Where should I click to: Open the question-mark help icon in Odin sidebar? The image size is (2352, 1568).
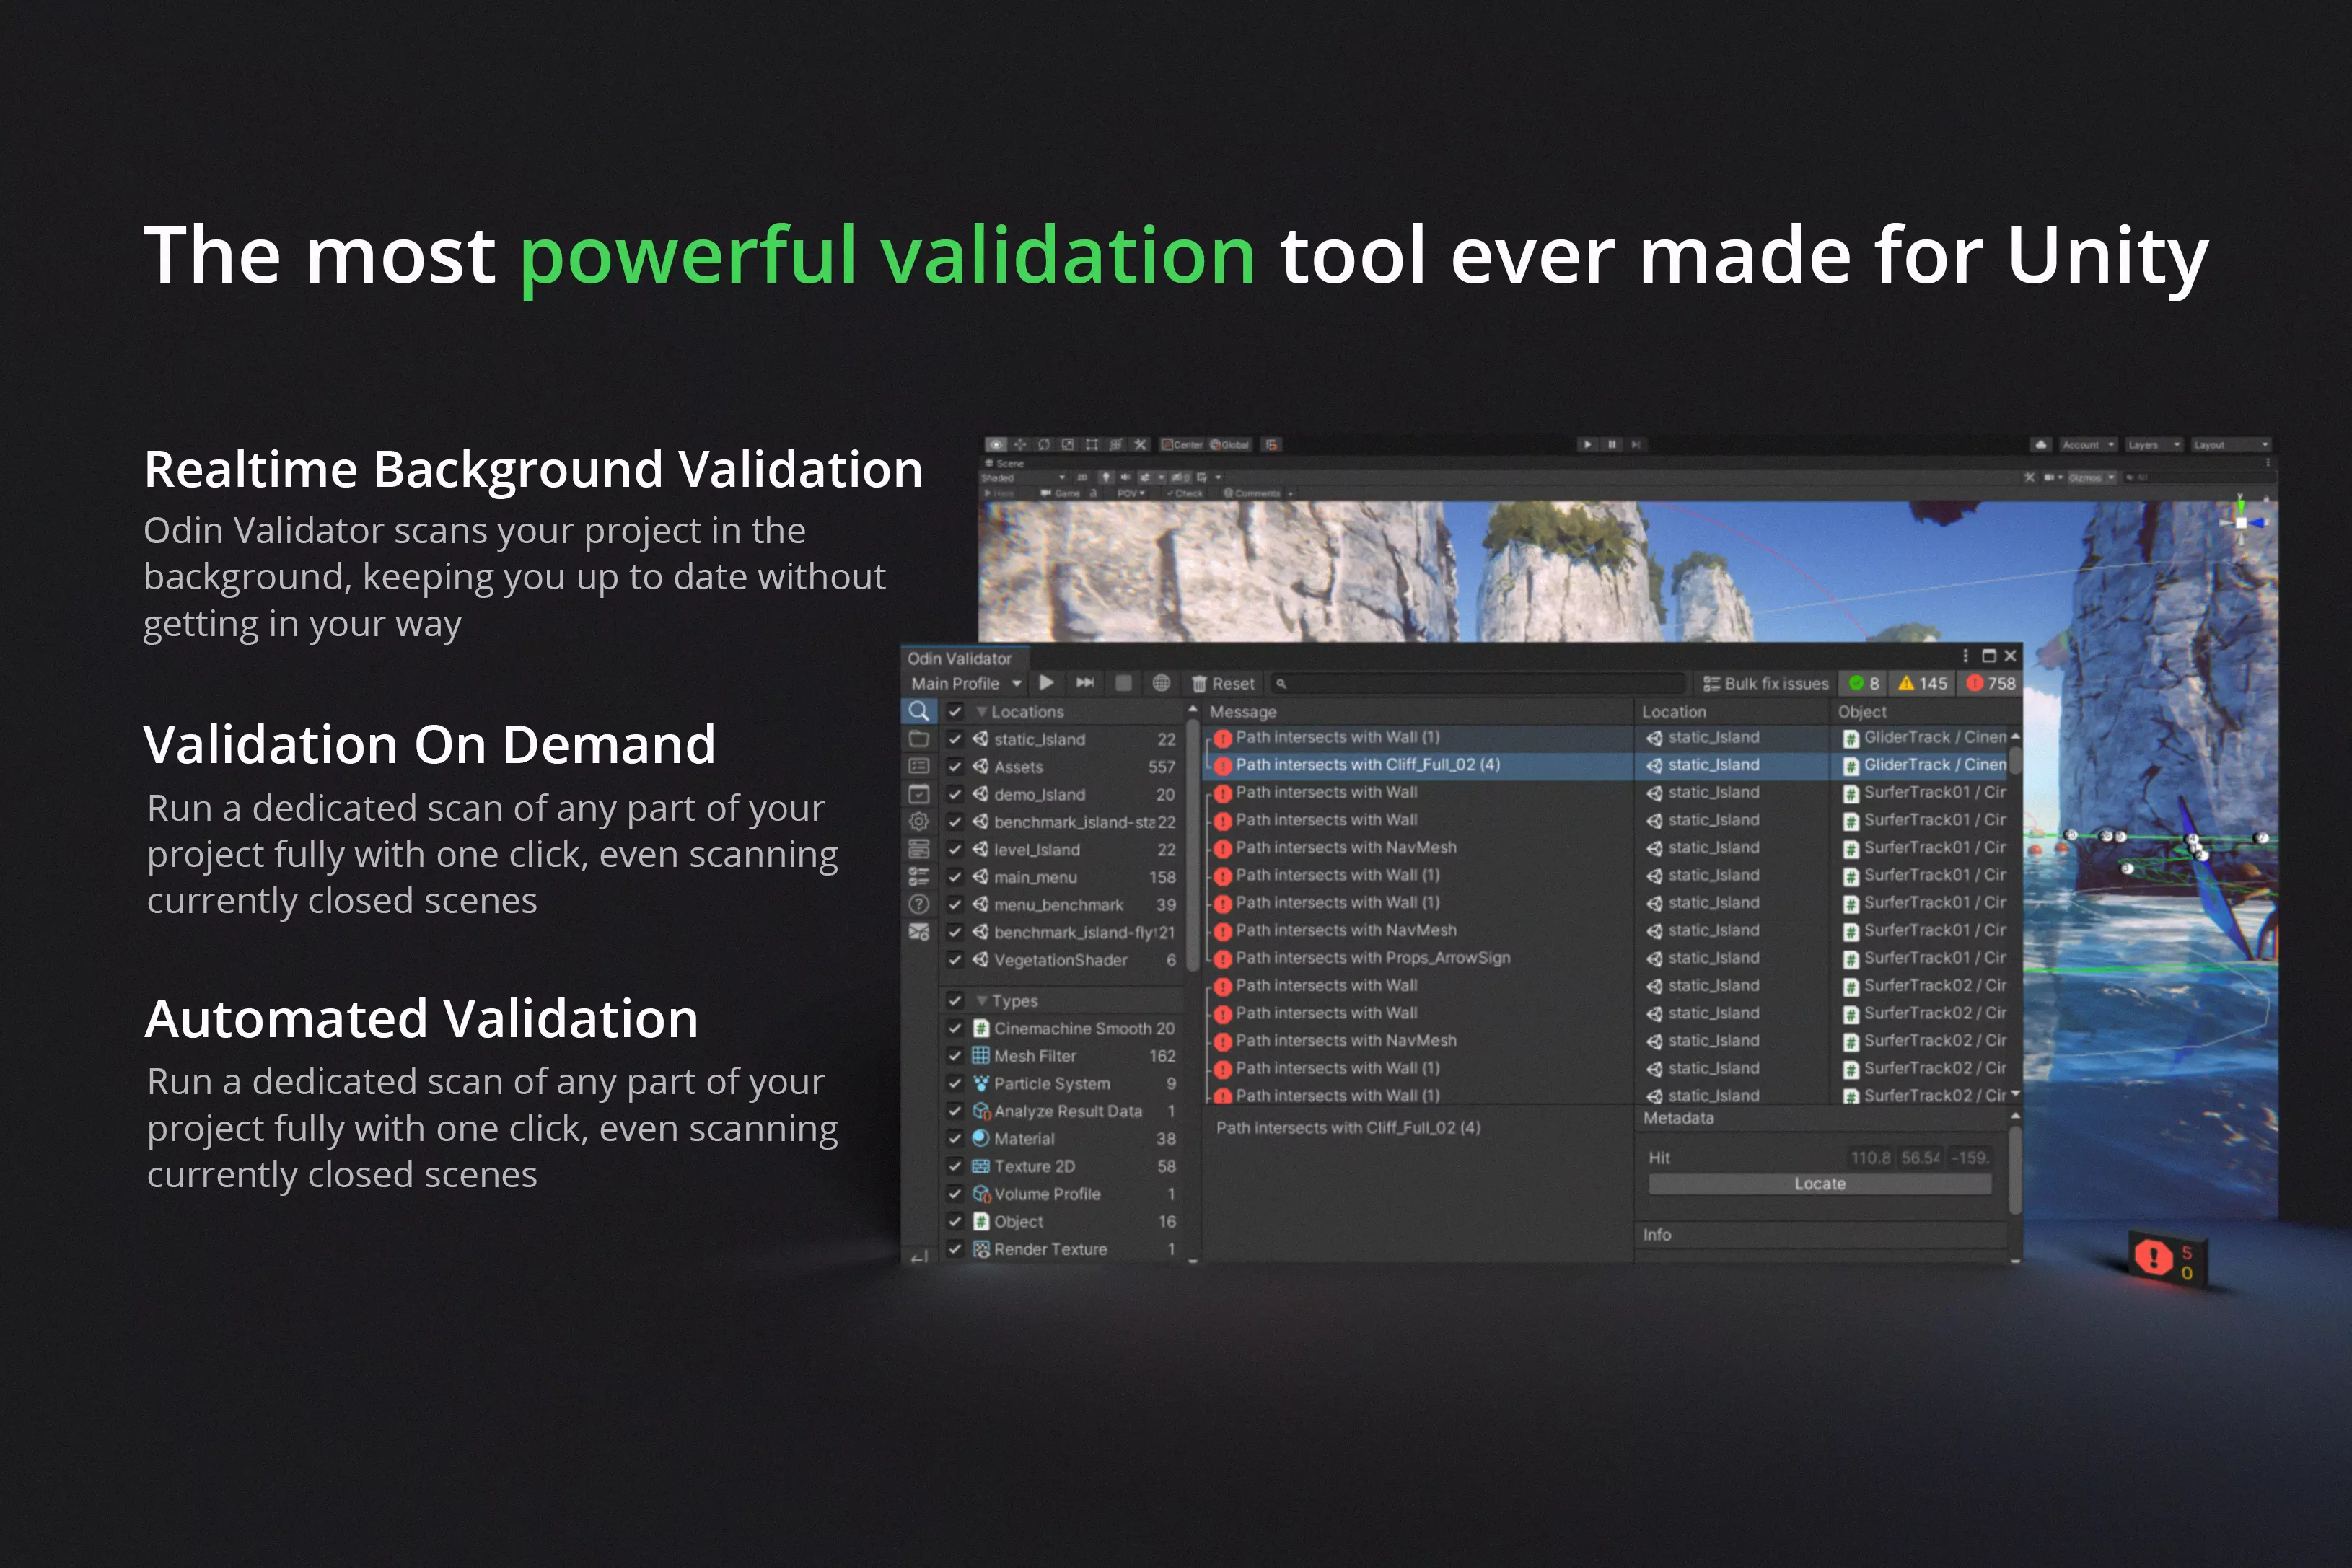coord(918,904)
